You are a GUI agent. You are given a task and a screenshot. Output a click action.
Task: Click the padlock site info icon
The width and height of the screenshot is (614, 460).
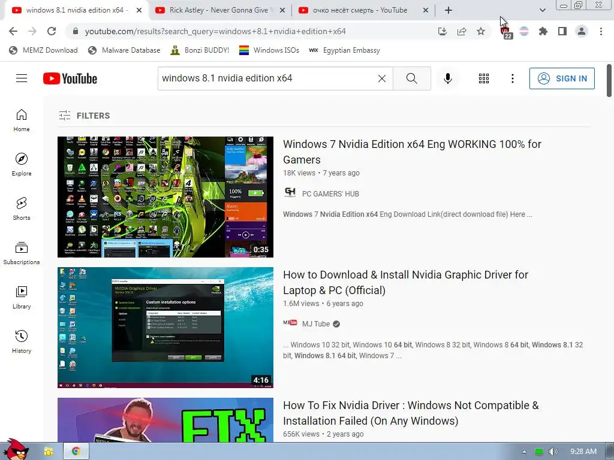75,31
